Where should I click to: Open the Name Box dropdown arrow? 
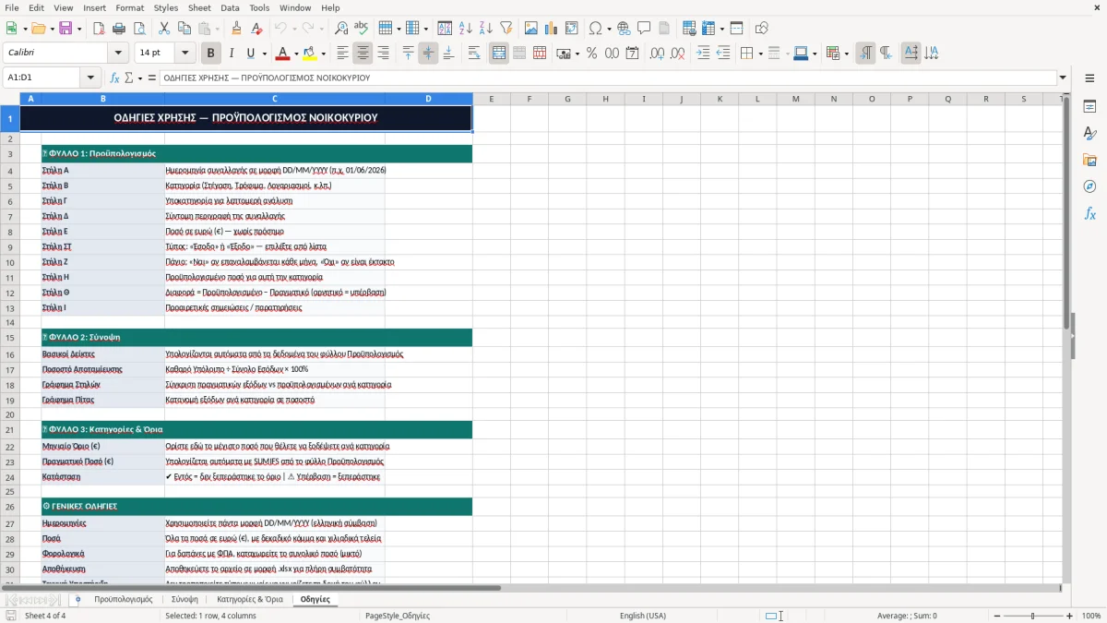[90, 78]
